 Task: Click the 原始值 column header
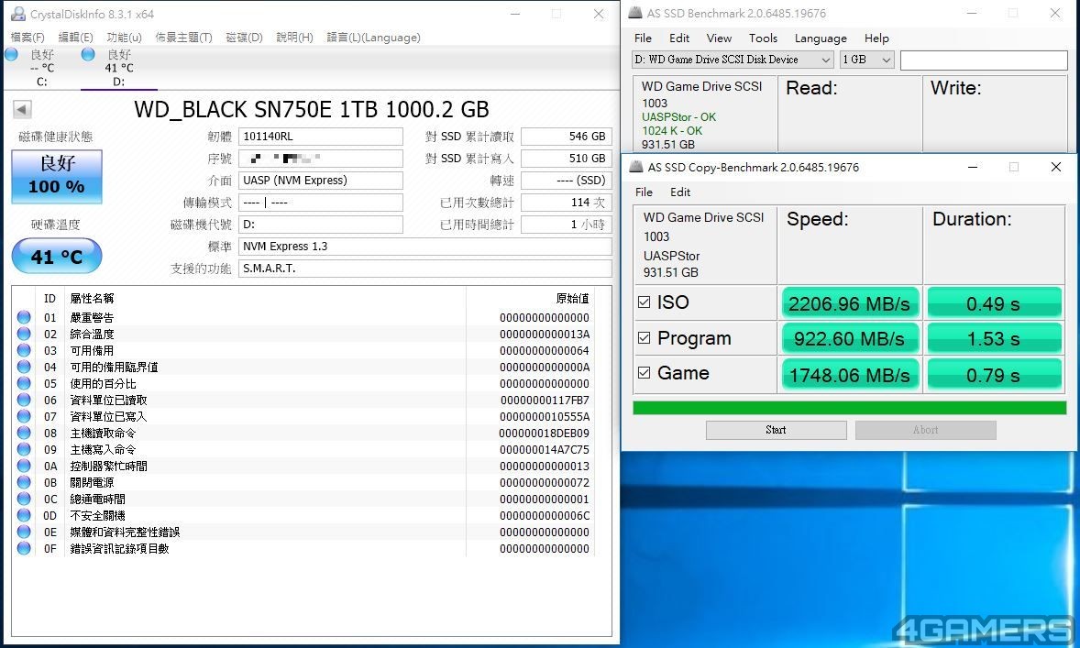[572, 298]
